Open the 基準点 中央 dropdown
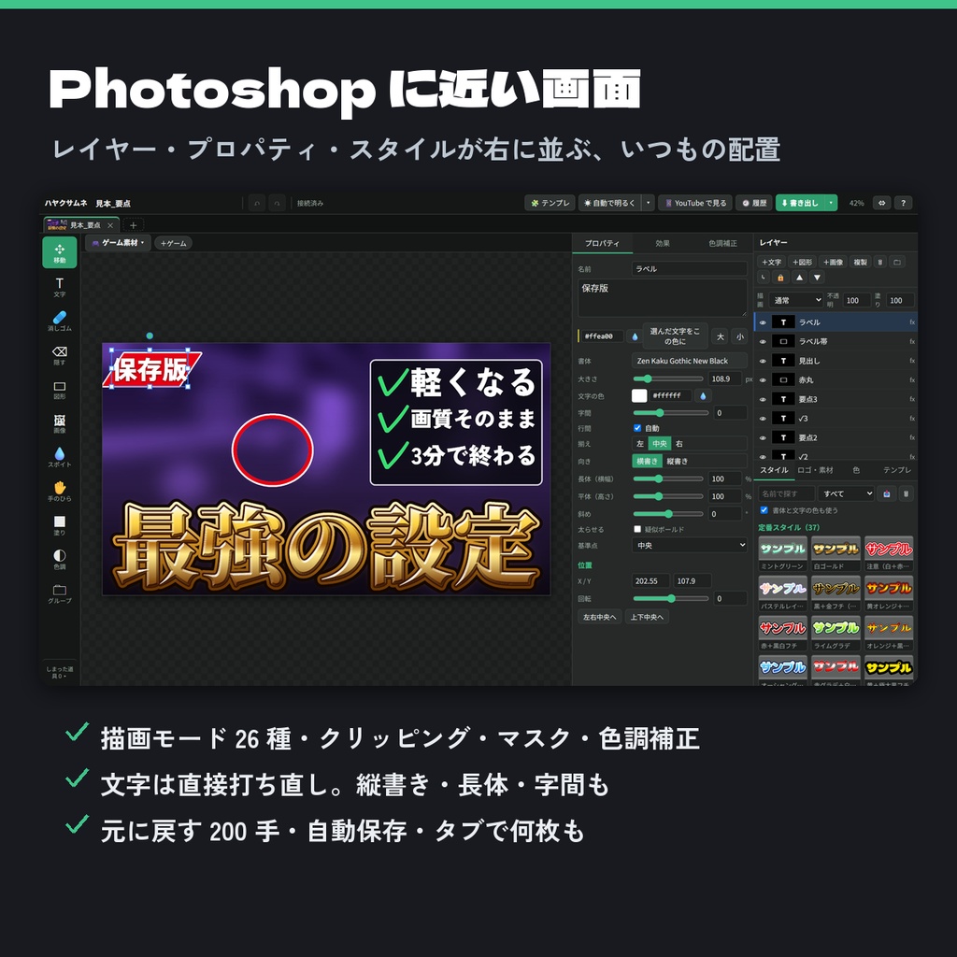Screen dimensions: 957x957 pyautogui.click(x=690, y=546)
